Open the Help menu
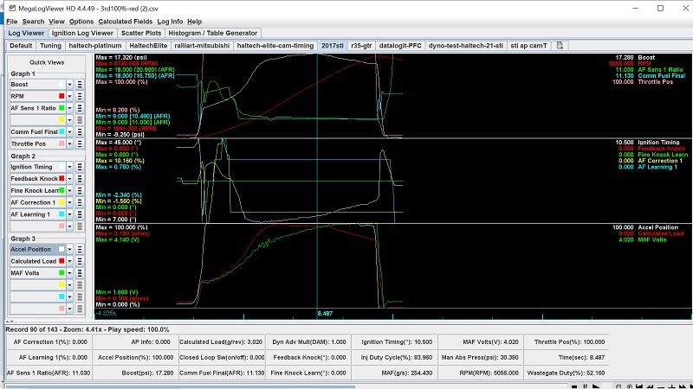The width and height of the screenshot is (693, 389). pos(194,21)
